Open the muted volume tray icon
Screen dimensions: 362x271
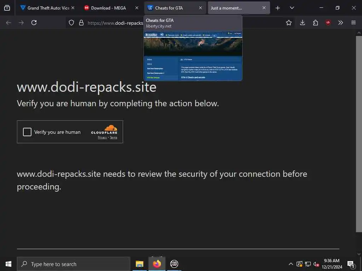[316, 264]
